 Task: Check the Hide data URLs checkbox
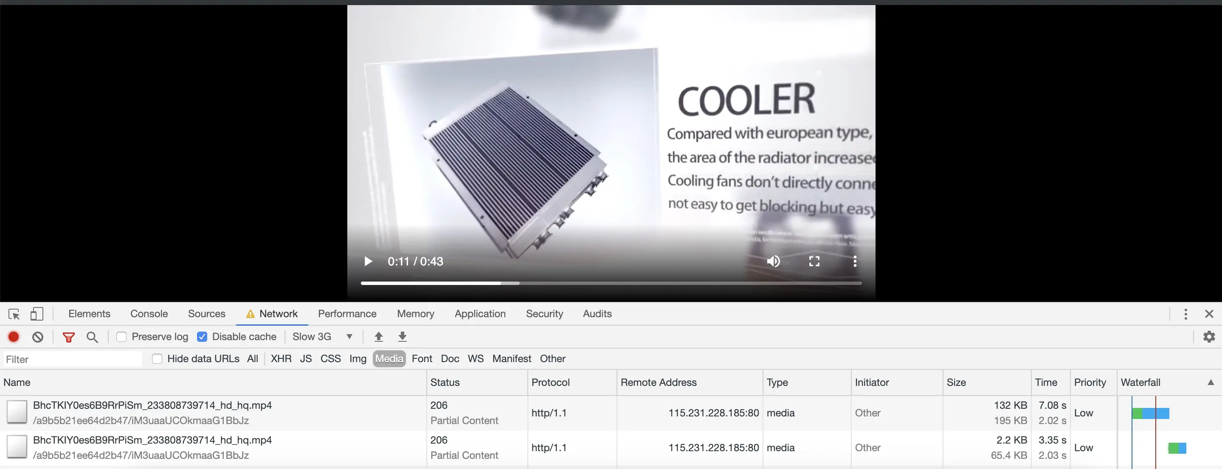(x=157, y=359)
